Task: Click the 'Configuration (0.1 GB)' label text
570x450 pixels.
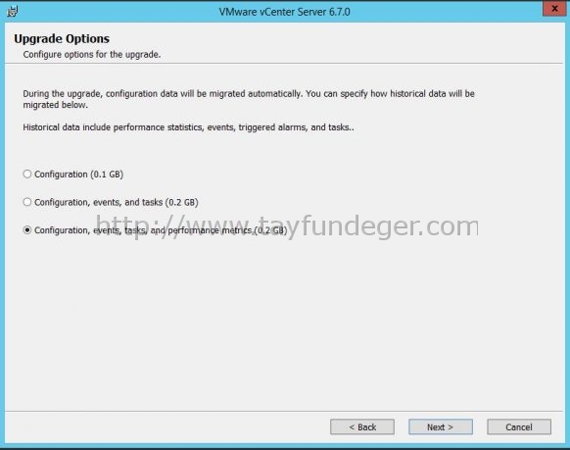Action: click(x=79, y=175)
